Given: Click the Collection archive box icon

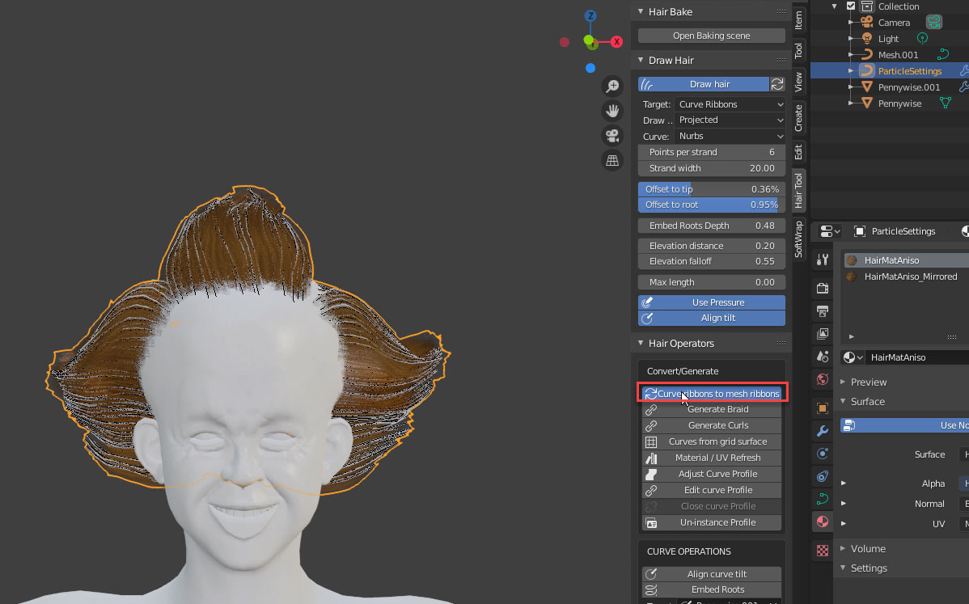Looking at the screenshot, I should tap(867, 6).
